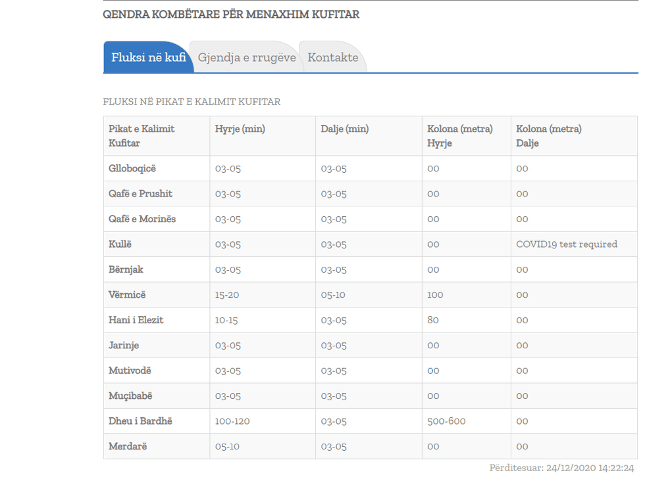Click Dheu i Bardhë 500-600 queue value
Image resolution: width=645 pixels, height=483 pixels.
coord(446,421)
